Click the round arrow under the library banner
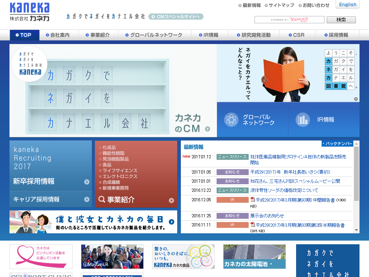This screenshot has width=369, height=277. [356, 99]
